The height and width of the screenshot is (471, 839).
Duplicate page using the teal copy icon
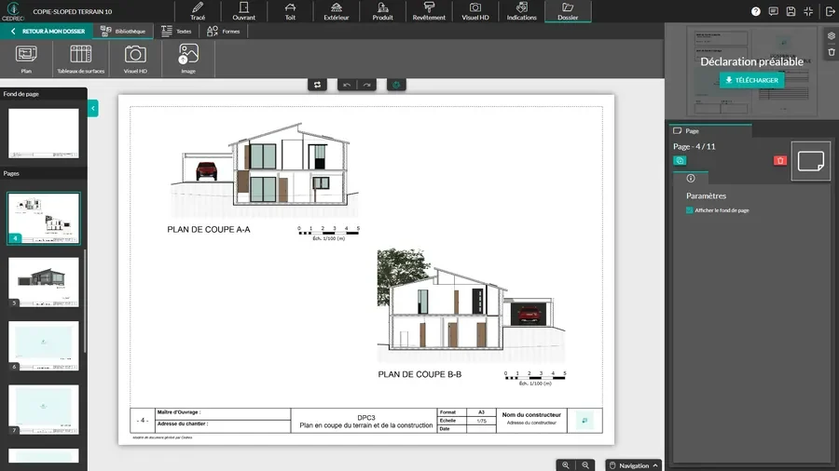tap(680, 161)
